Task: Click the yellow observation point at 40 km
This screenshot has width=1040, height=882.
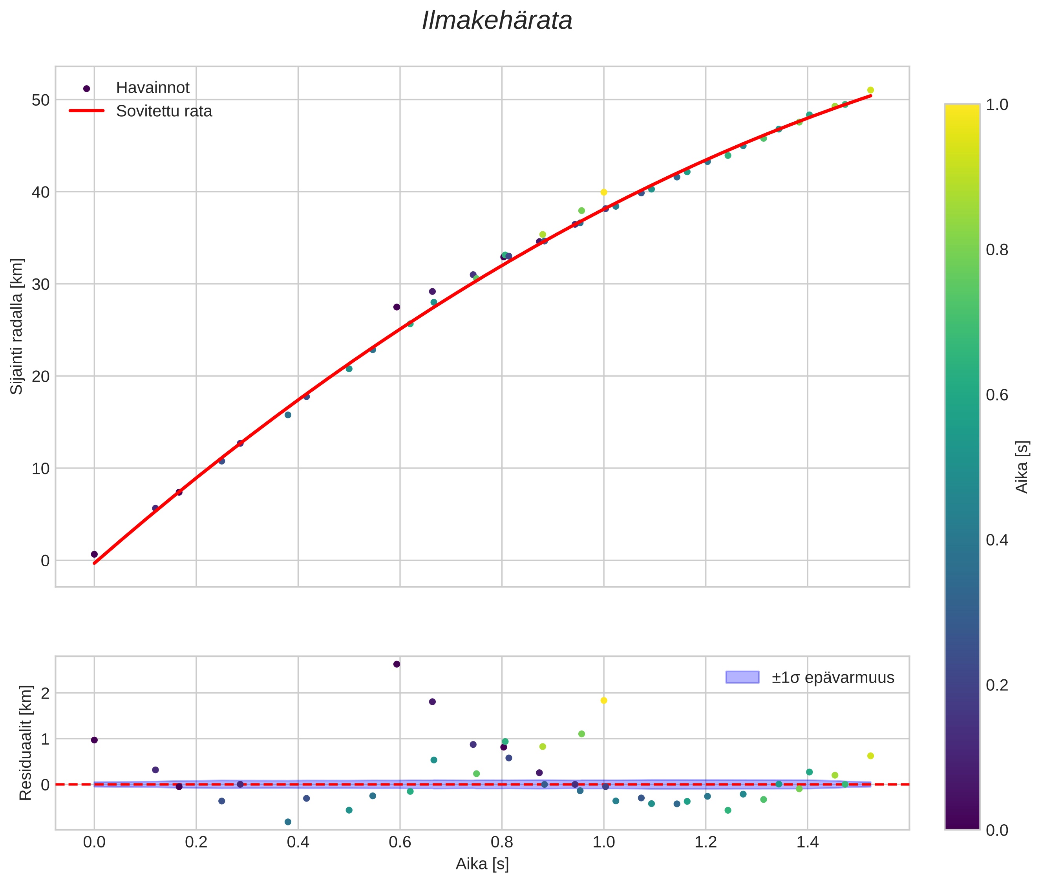Action: [x=603, y=192]
